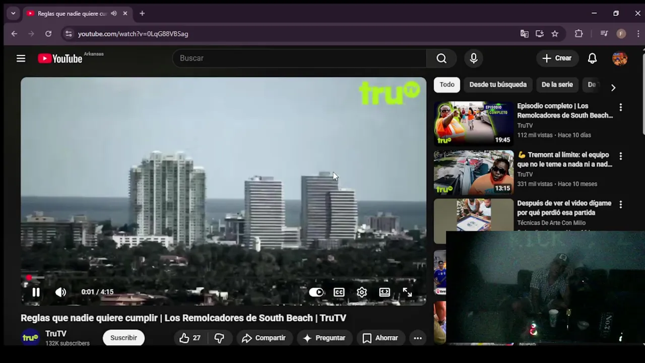Screen dimensions: 645x363
Task: Open Después de ver el video title
Action: point(564,208)
